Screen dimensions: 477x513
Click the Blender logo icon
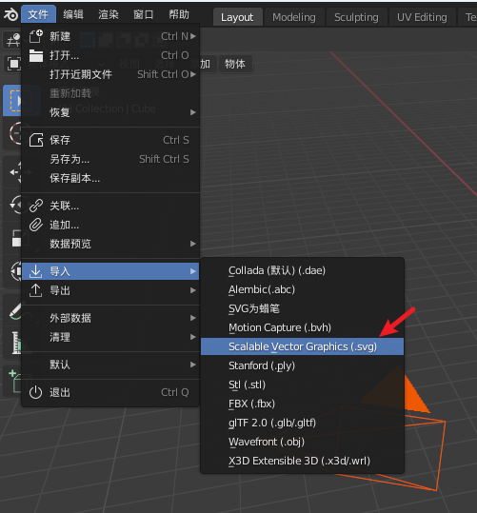click(x=10, y=14)
